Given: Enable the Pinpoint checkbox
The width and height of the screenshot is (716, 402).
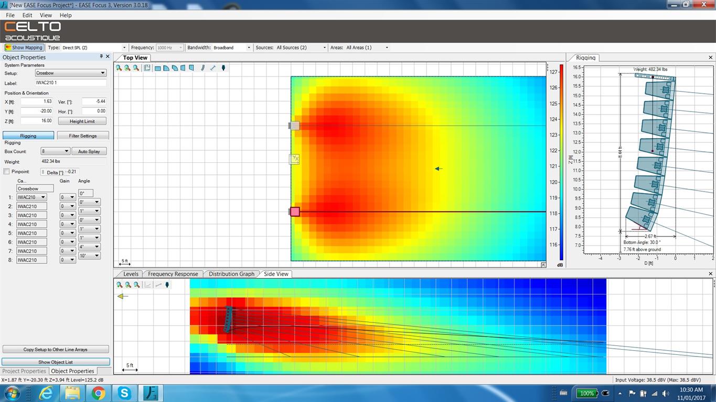Looking at the screenshot, I should point(6,172).
